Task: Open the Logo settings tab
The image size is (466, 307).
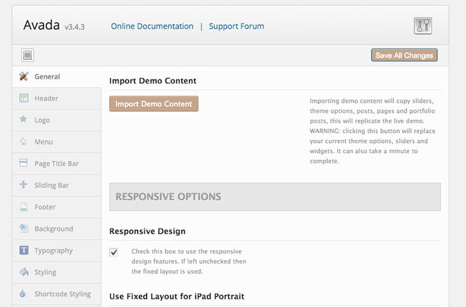Action: tap(57, 120)
